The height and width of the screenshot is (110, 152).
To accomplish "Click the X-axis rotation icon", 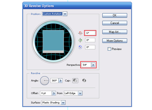I will [x=80, y=33].
